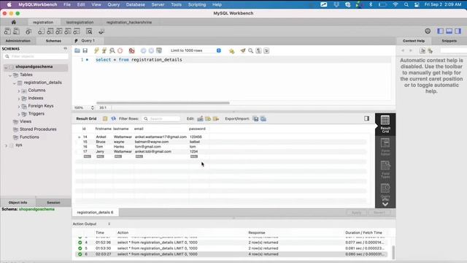Image resolution: width=467 pixels, height=263 pixels.
Task: Export recordset to file icon
Action: (256, 118)
